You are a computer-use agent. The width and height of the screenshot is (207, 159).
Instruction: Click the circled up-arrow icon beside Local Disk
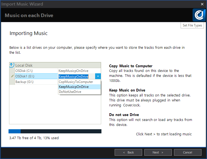12,65
